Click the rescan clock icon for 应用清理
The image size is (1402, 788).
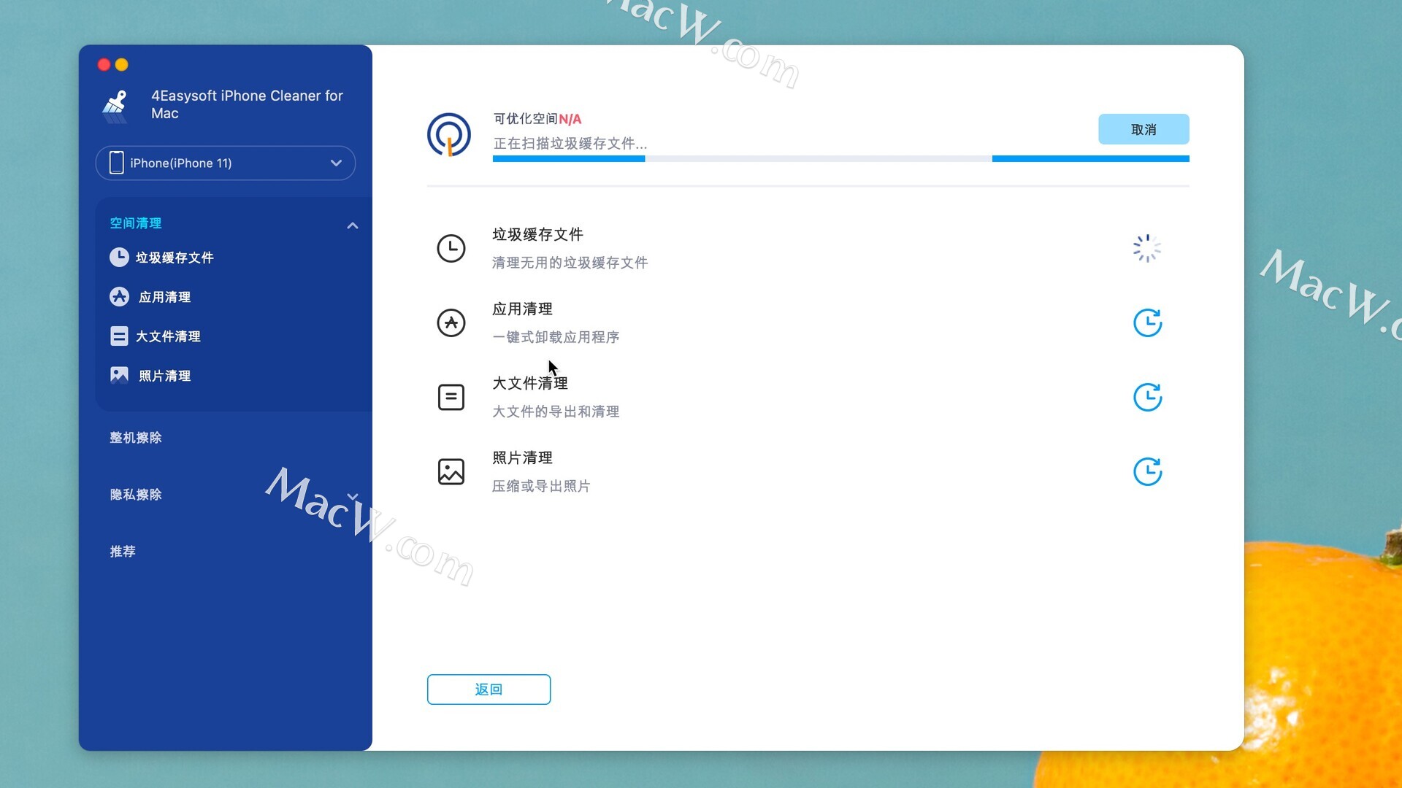pos(1147,322)
